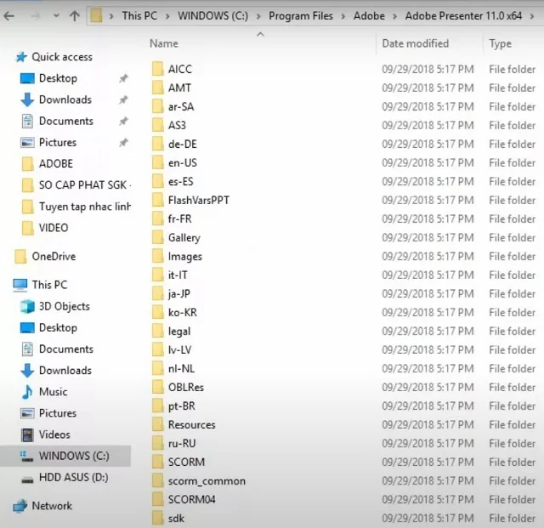Open pinned Documents icon in Quick access

point(27,121)
